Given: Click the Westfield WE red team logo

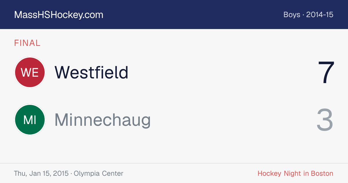Looking at the screenshot, I should pos(30,72).
